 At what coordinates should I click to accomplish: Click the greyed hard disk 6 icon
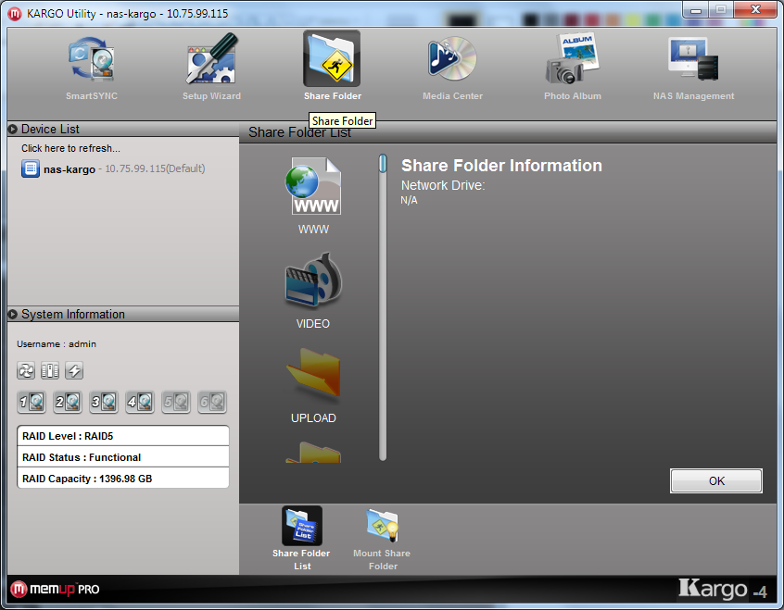[x=212, y=402]
